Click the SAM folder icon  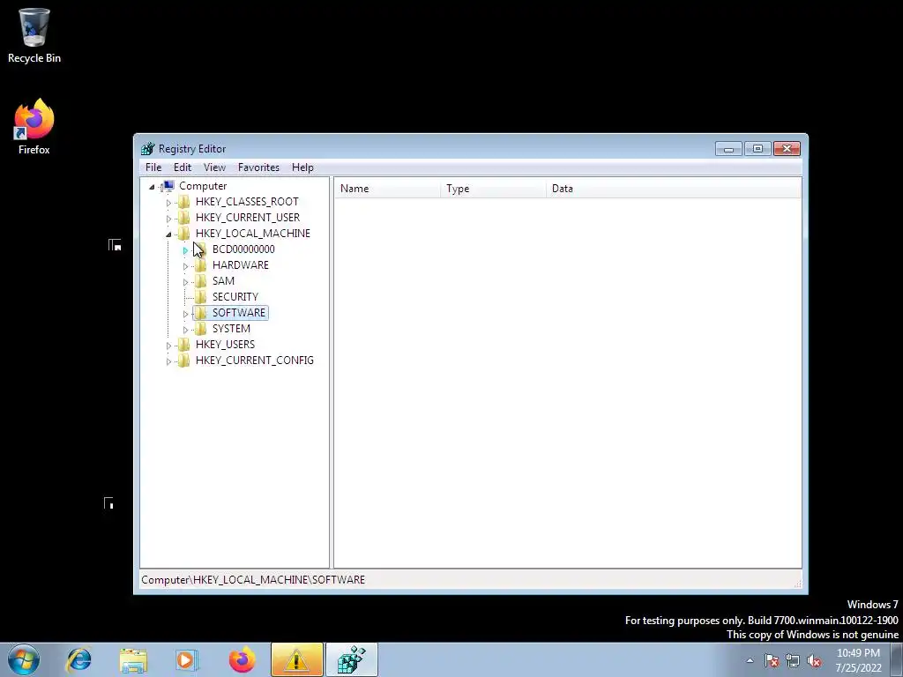pos(201,281)
